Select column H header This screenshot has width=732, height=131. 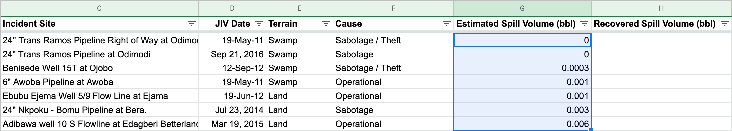661,8
